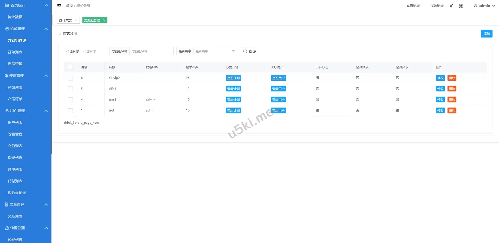Click the 代理名称 search input
Screen dimensions: 499x243
click(94, 51)
